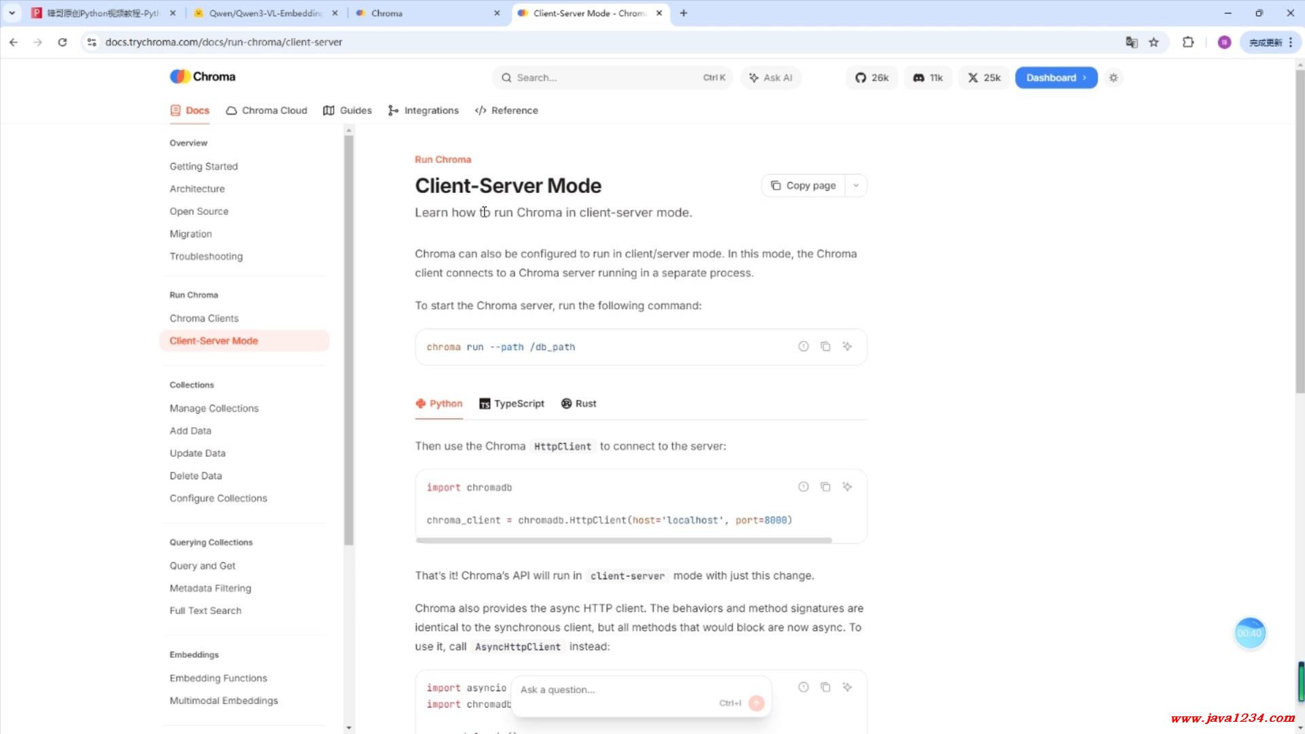Screen dimensions: 1305x734
Task: Click the Dashboard button
Action: tap(1056, 77)
